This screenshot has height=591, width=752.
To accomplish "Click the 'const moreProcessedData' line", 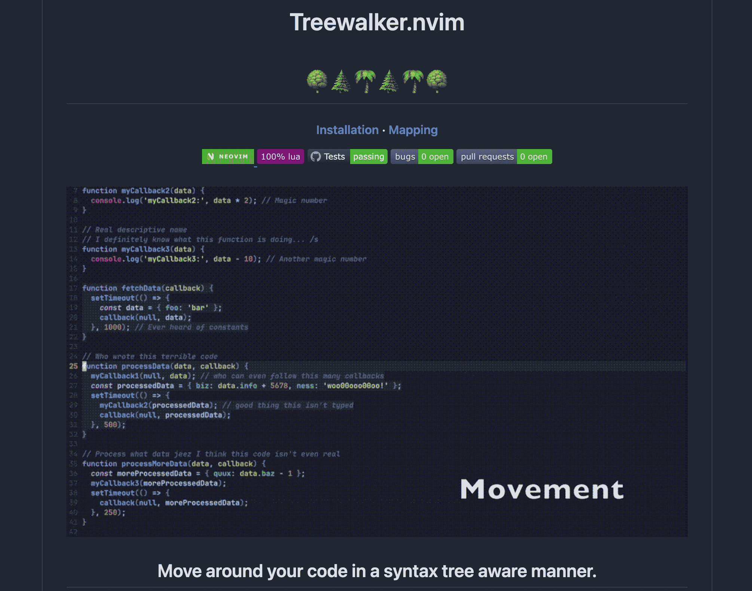I will 198,473.
